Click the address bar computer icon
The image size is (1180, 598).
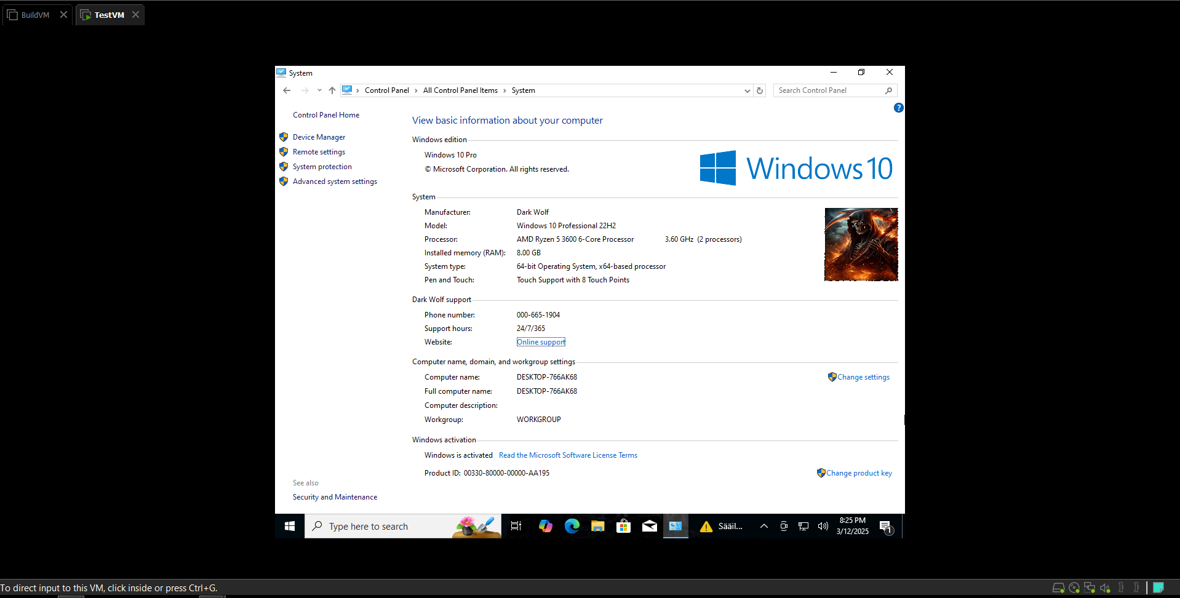point(347,90)
